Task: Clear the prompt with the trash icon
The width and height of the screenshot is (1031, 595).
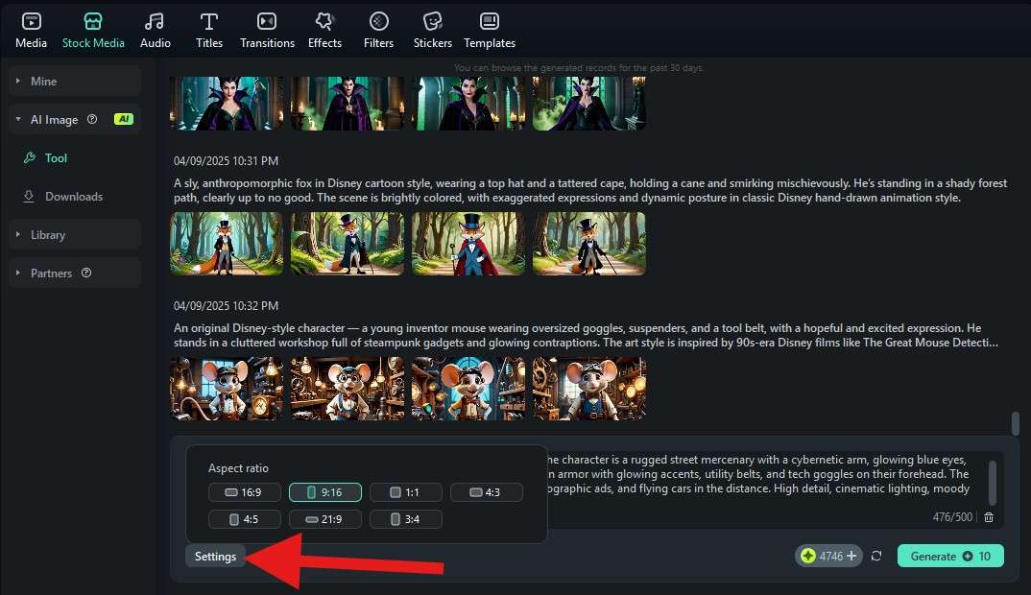Action: point(989,517)
